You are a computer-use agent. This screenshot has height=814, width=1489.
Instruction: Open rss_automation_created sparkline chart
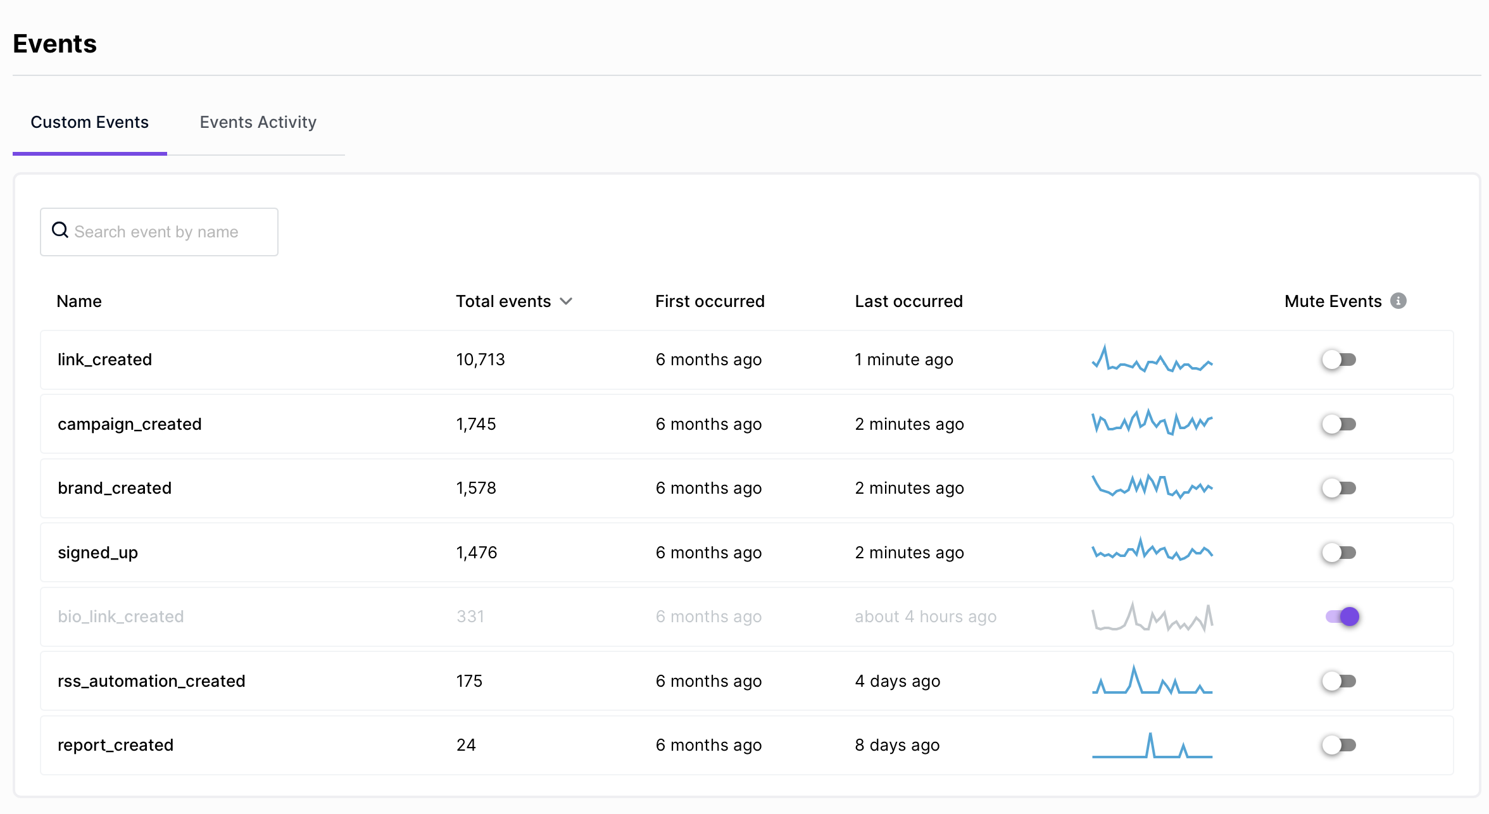(1152, 679)
